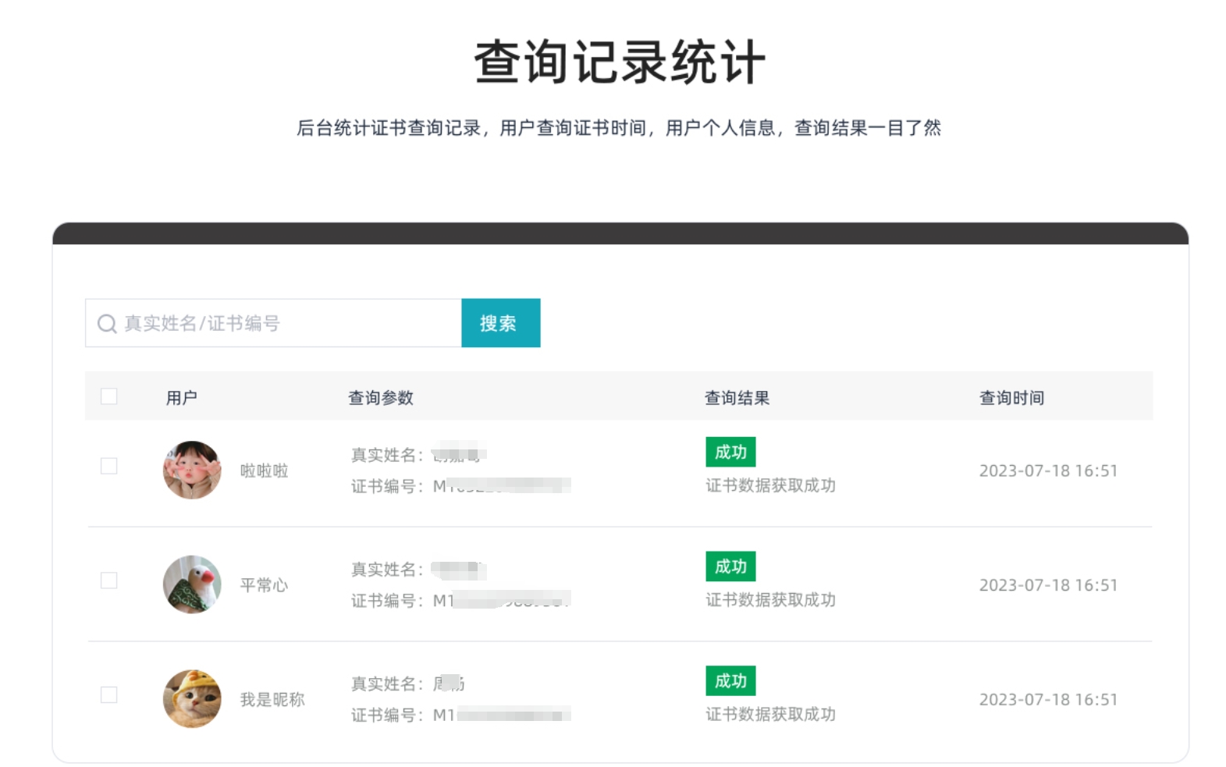Click the cat avatar of 我是昵称
Image resolution: width=1226 pixels, height=767 pixels.
pyautogui.click(x=192, y=698)
